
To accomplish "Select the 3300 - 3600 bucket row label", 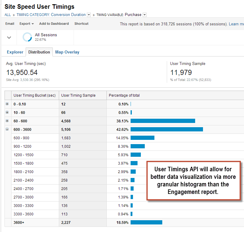I will pyautogui.click(x=24, y=214).
